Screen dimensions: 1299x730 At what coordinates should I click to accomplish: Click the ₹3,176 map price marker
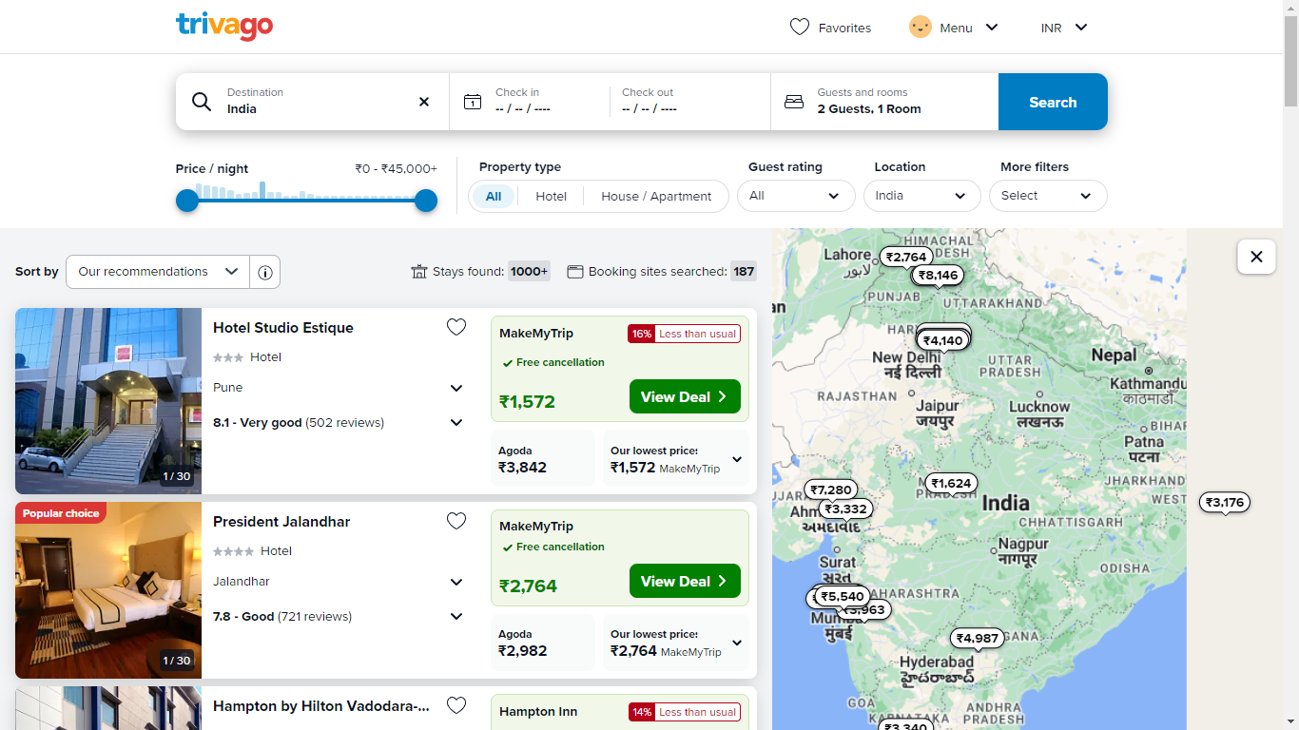click(1224, 503)
